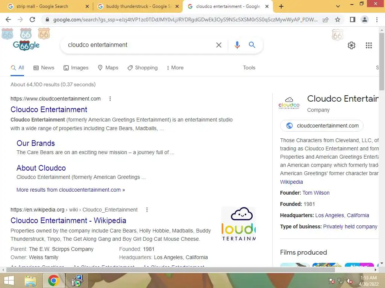Open Cloudco Entertainment main result
The height and width of the screenshot is (288, 385).
49,109
